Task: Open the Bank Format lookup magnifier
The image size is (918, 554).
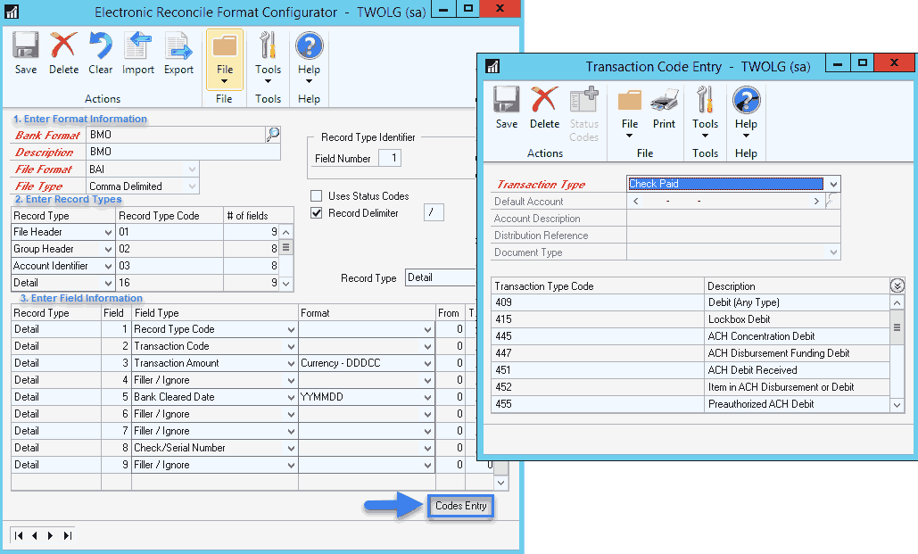Action: point(272,135)
